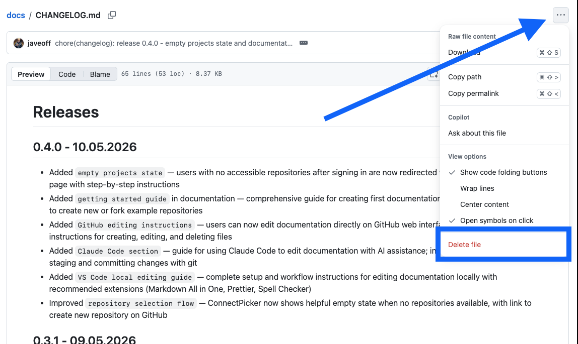The width and height of the screenshot is (578, 344).
Task: Click the 'empty projects state' code text
Action: coord(120,173)
